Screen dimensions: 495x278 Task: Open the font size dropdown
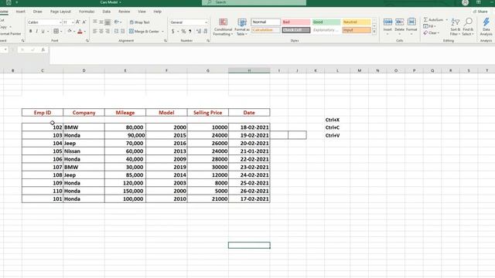(73, 22)
